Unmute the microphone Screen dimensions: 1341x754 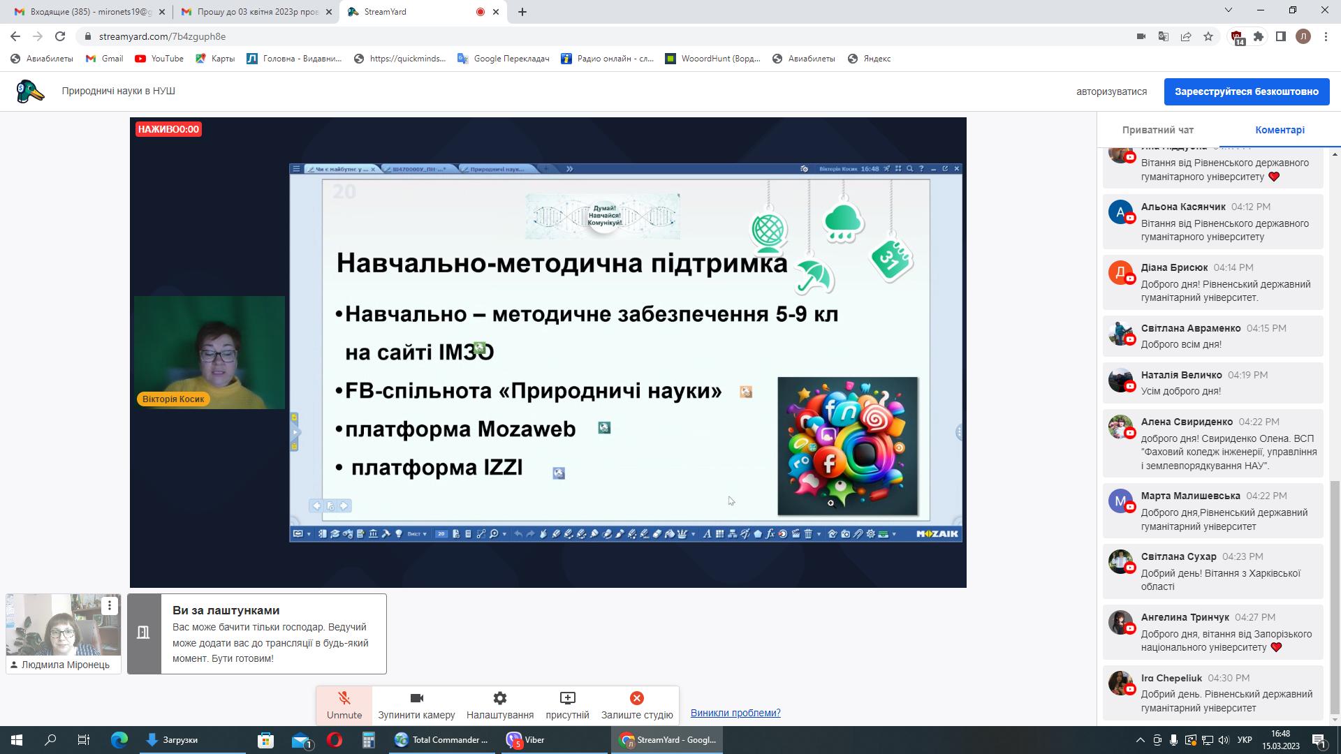point(344,705)
